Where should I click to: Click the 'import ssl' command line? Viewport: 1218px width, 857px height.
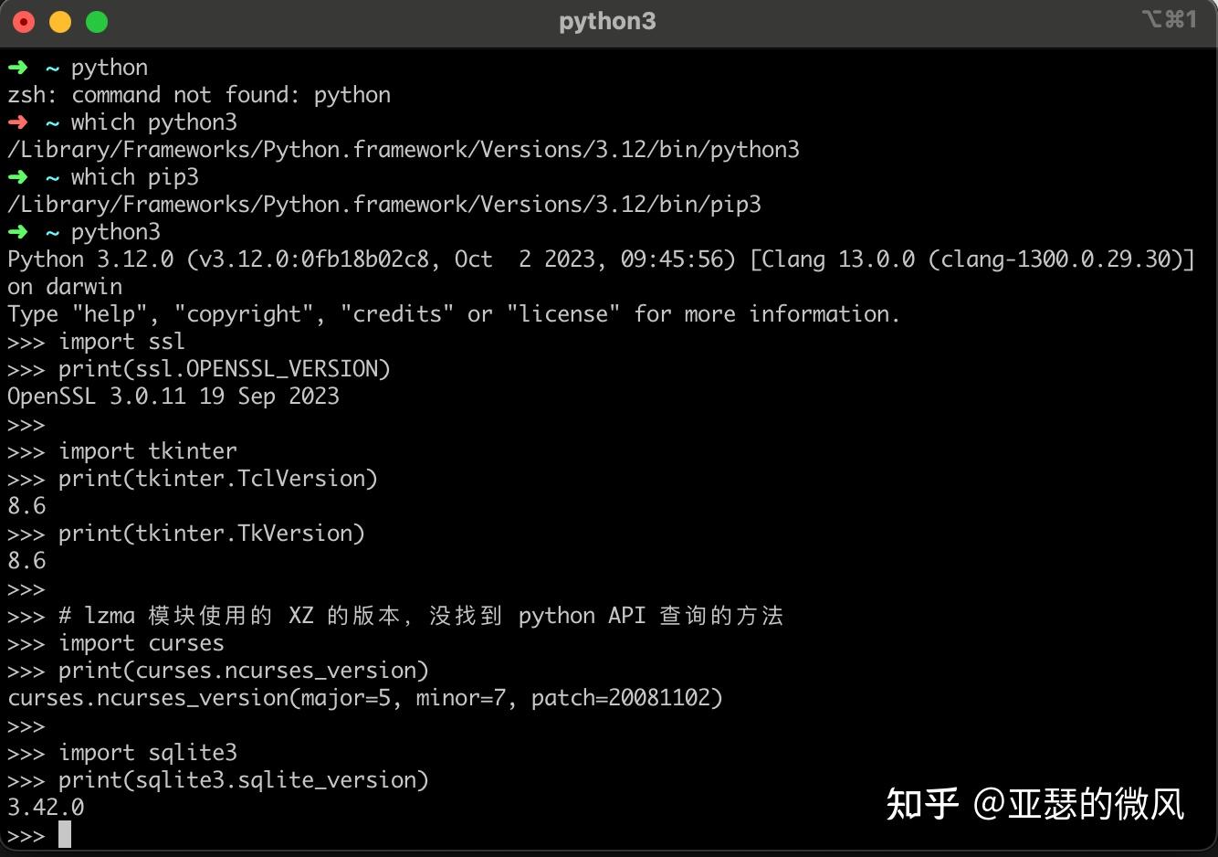(121, 342)
